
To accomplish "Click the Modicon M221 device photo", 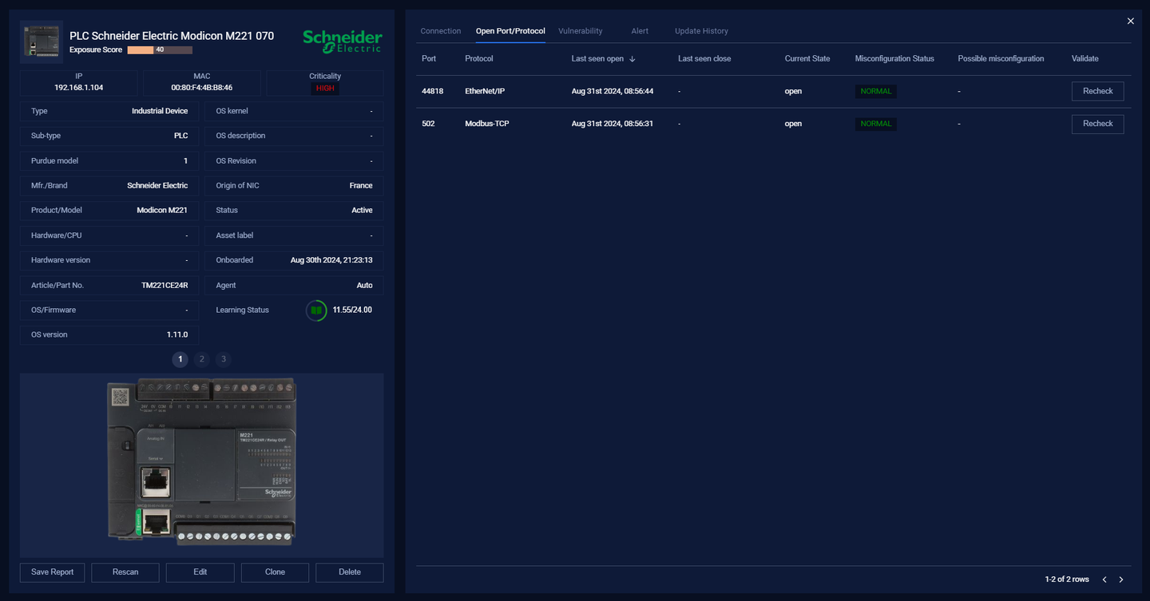I will coord(201,463).
